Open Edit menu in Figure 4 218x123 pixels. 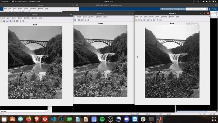tap(141, 17)
